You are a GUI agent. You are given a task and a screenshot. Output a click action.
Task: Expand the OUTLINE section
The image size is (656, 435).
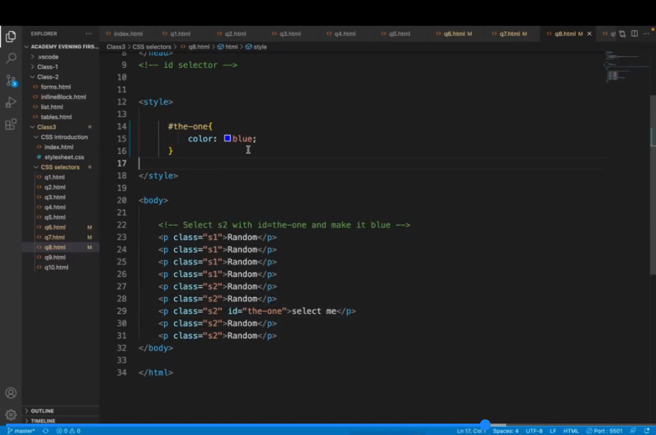point(42,411)
